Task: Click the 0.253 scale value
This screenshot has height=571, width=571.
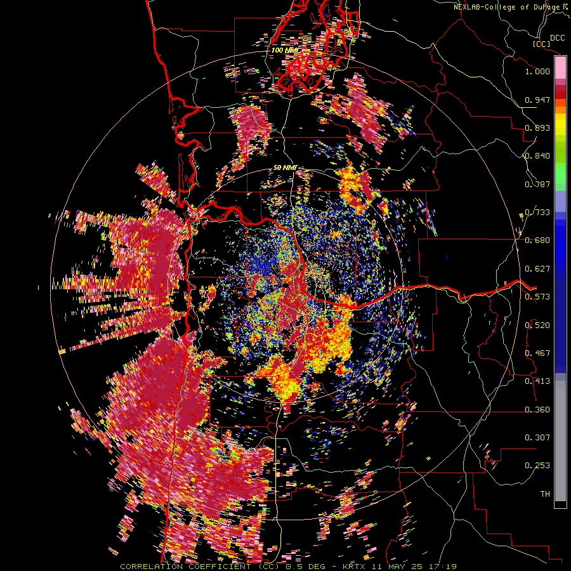Action: click(x=537, y=466)
